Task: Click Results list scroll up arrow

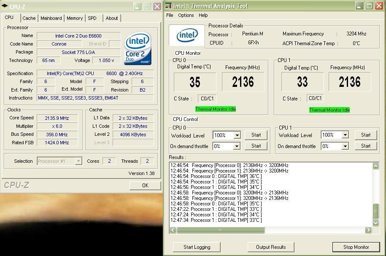Action: tap(375, 166)
